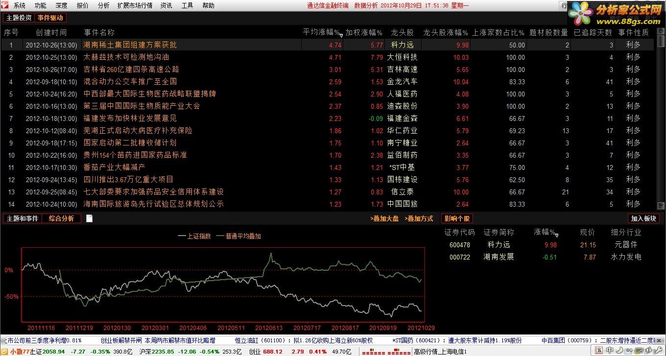Viewport: 666px width, 356px height.
Task: Select event 福建发布加快林业发展意见
Action: tap(130, 118)
